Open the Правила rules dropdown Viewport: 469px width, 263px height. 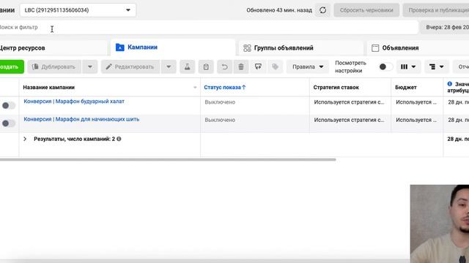(308, 66)
